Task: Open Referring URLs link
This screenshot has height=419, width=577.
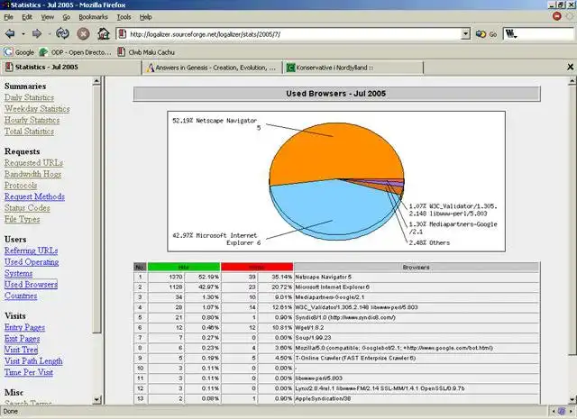Action: point(31,250)
